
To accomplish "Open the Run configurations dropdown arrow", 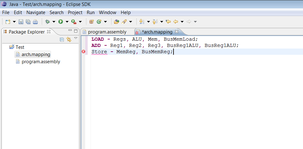I will [x=67, y=22].
